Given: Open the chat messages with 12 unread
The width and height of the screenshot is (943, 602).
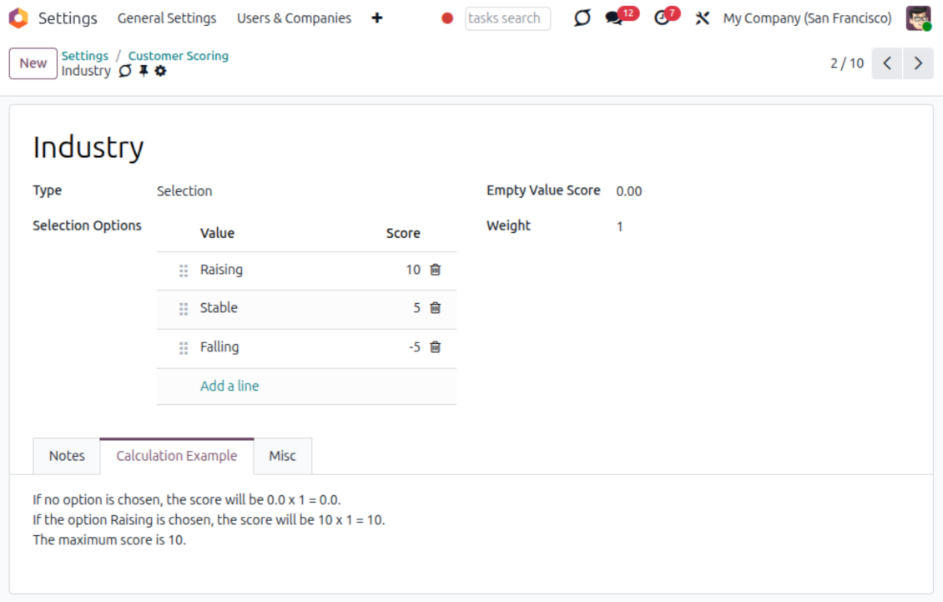Looking at the screenshot, I should pos(615,18).
